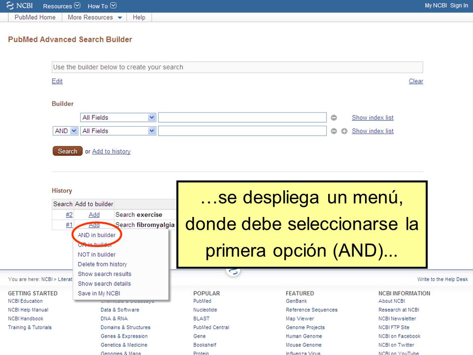This screenshot has height=355, width=473.
Task: Open Mouse Genome link
Action: pos(304,345)
